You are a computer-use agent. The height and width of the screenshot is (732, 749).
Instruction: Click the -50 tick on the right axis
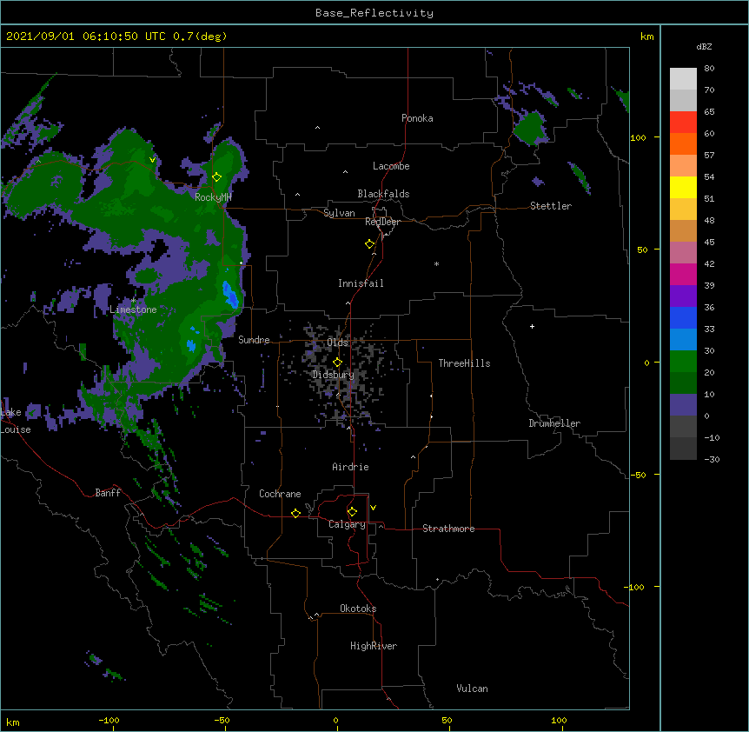638,475
